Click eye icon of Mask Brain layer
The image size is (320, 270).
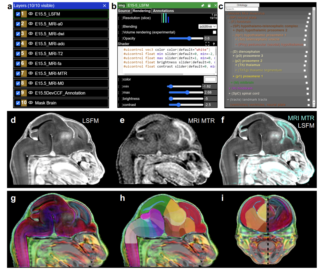tap(31, 103)
